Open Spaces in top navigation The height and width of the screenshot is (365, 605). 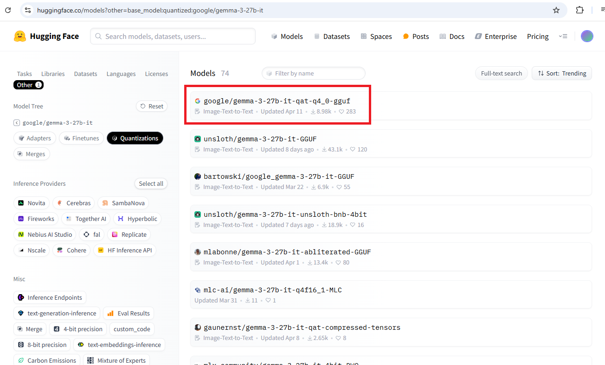[x=376, y=36]
